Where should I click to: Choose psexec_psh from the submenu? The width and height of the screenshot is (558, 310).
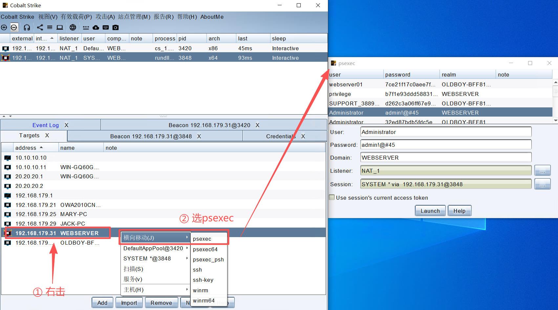pyautogui.click(x=209, y=259)
